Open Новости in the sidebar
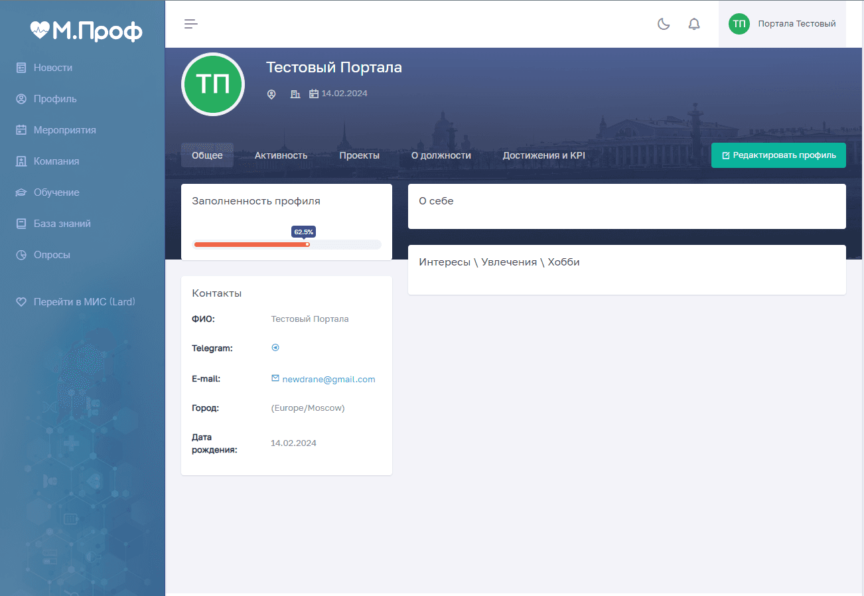864x596 pixels. (52, 68)
